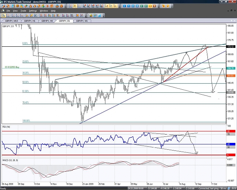
Task: Expand the chart toolbar overflow arrow
Action: pos(119,7)
